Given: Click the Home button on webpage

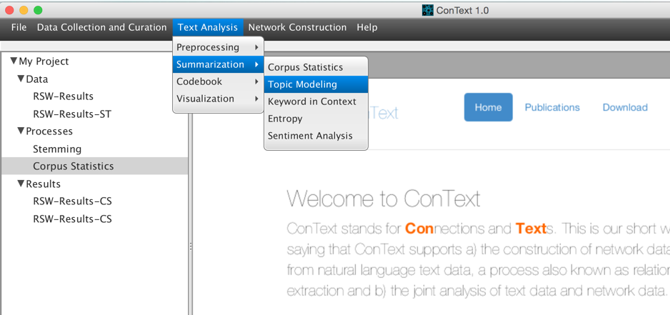Looking at the screenshot, I should (488, 107).
